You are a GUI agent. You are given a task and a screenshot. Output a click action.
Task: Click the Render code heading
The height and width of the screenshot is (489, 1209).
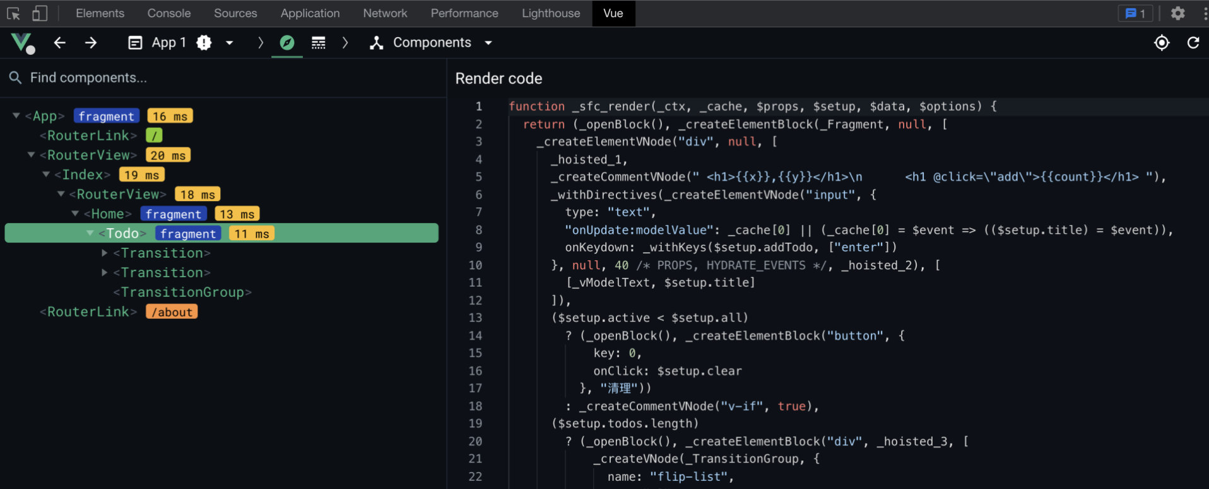click(x=498, y=78)
